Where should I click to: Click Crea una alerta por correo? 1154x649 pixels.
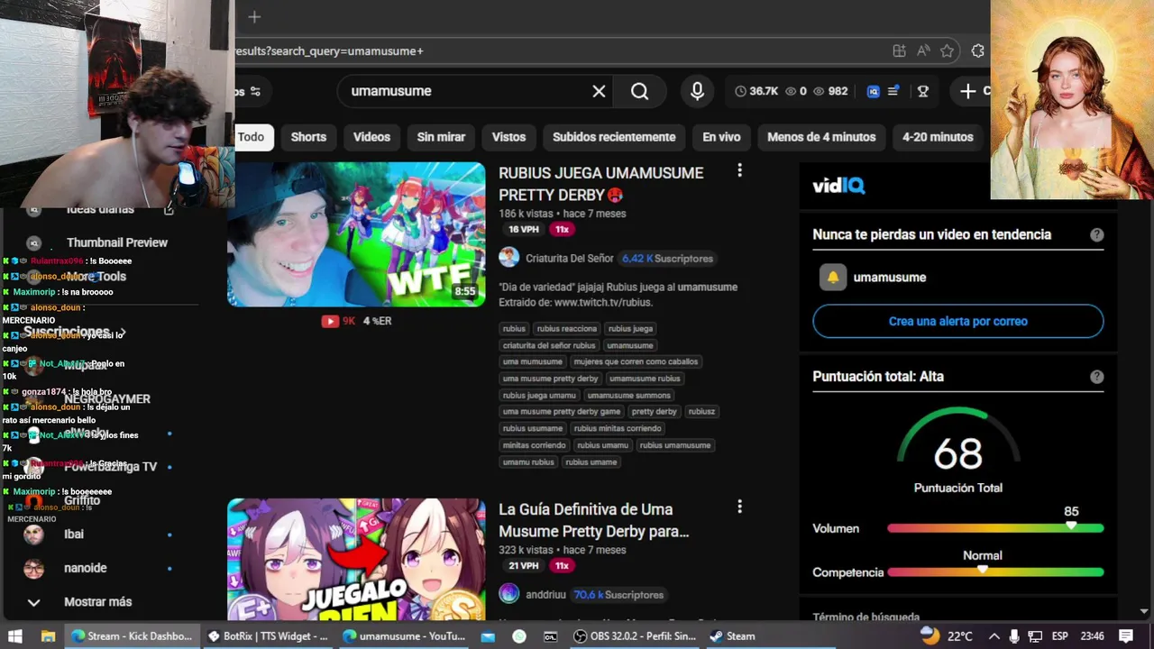[957, 321]
